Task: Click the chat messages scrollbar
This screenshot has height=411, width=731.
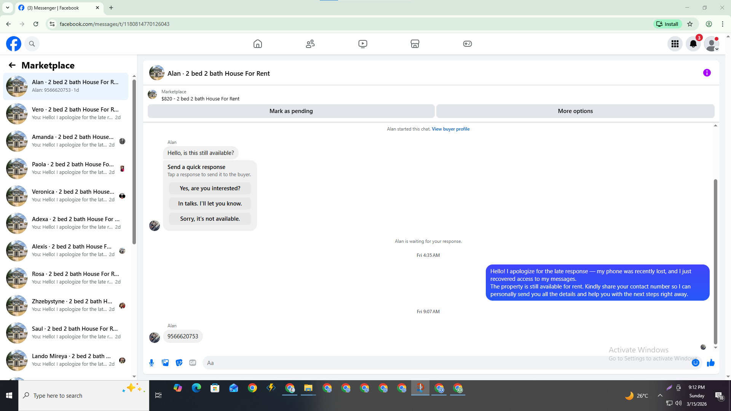Action: point(715,261)
